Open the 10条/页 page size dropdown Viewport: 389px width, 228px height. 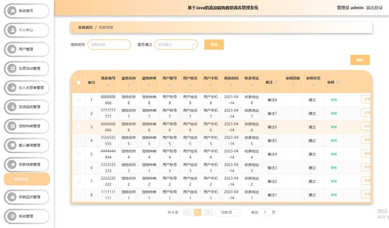(228, 212)
